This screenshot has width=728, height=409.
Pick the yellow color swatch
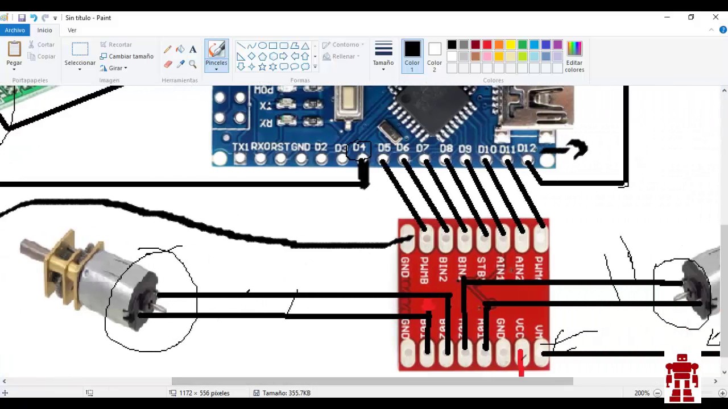tap(511, 45)
